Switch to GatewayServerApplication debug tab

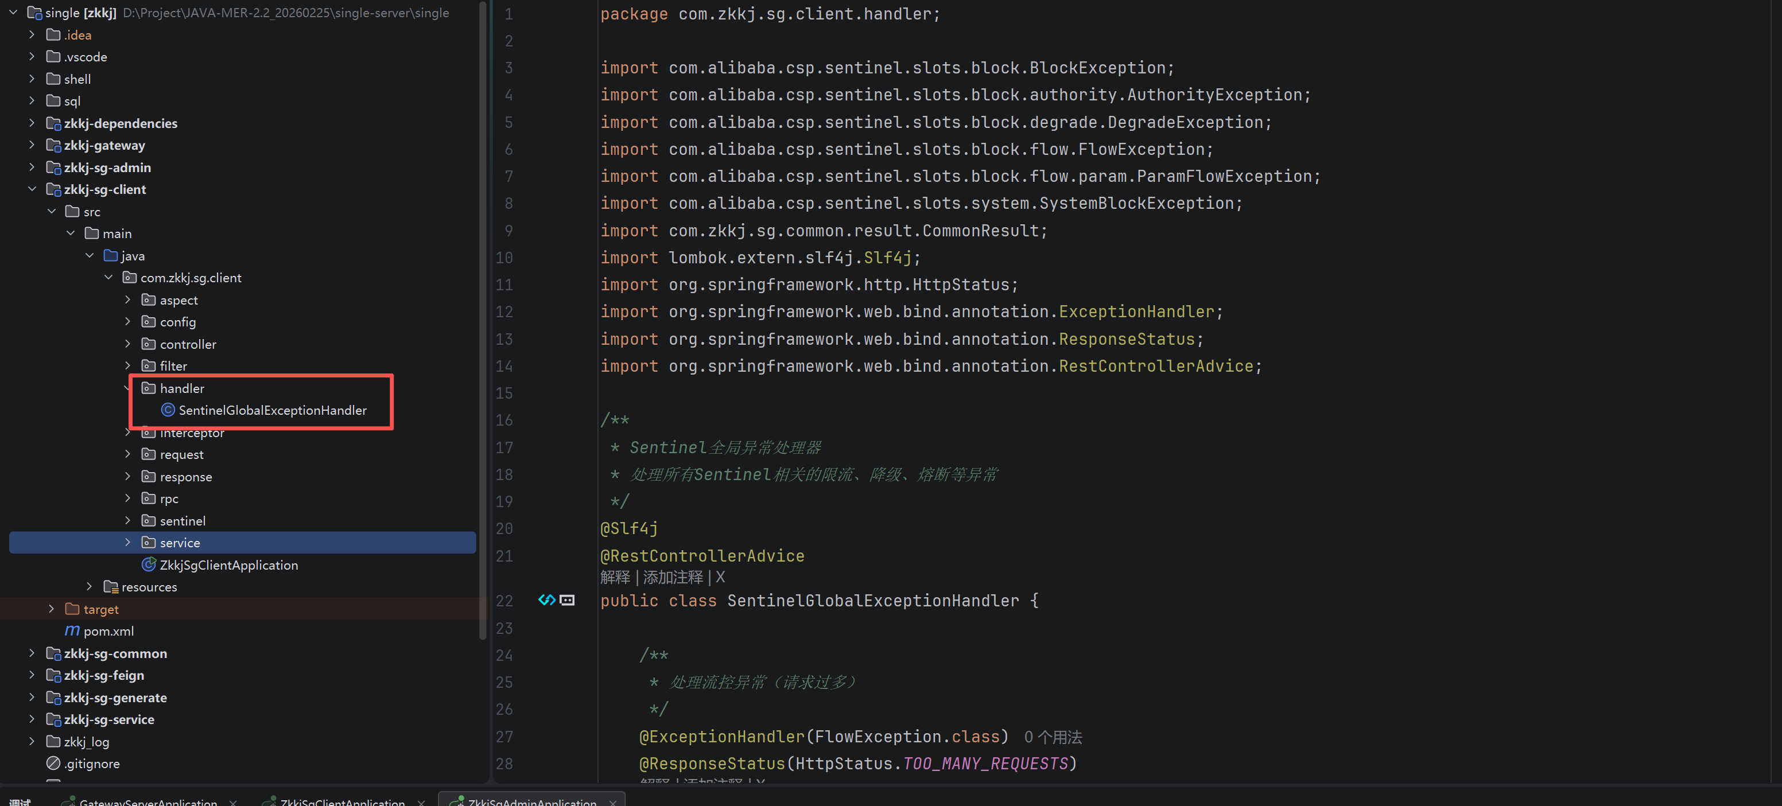[148, 802]
